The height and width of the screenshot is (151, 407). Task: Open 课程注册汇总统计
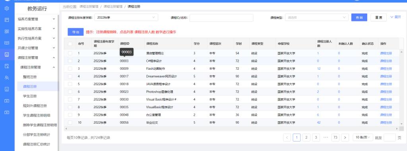click(37, 144)
